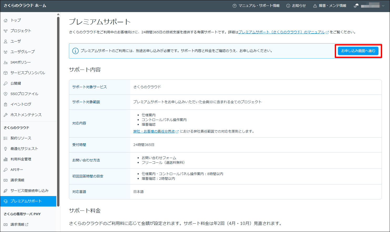Click the lightbulb icon beside 最適化サジェスト
390x232 pixels.
pos(6,149)
